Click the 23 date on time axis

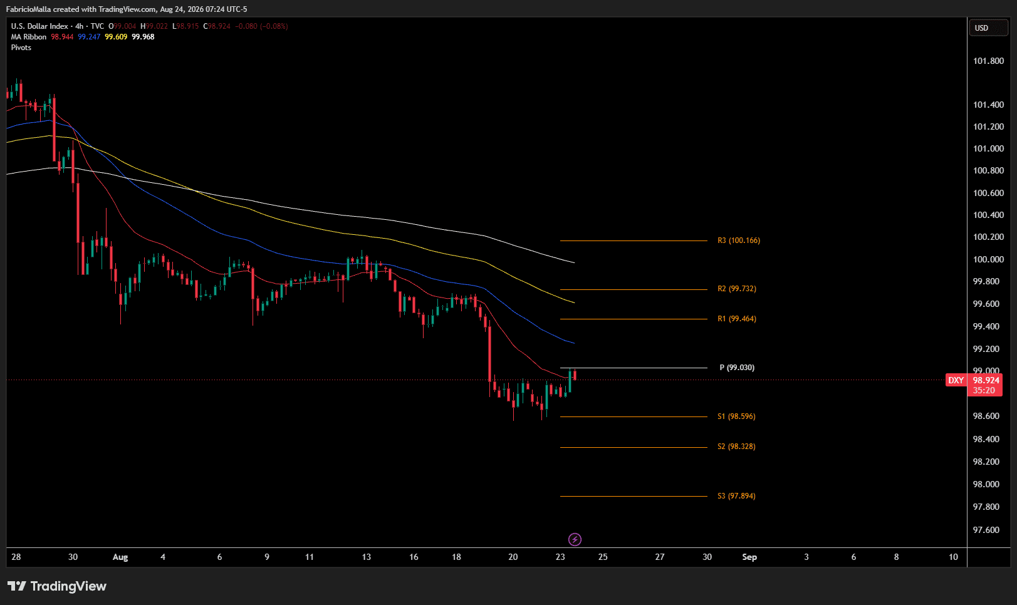[560, 557]
